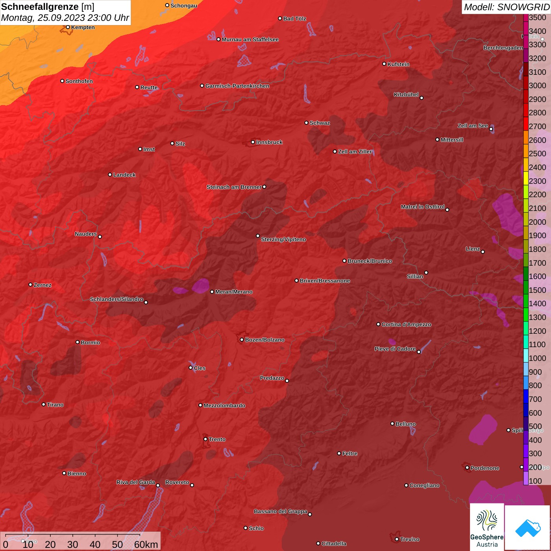Click the Cittadella label
Image resolution: width=551 pixels, height=551 pixels.
[334, 544]
